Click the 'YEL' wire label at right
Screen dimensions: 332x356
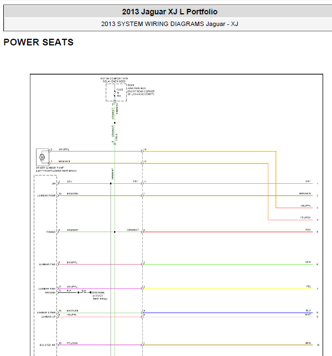tap(308, 286)
